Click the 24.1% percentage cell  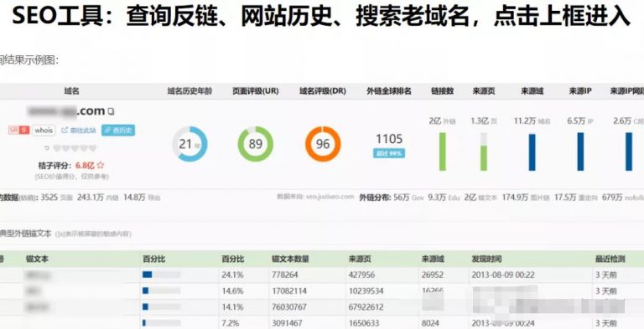(x=232, y=275)
